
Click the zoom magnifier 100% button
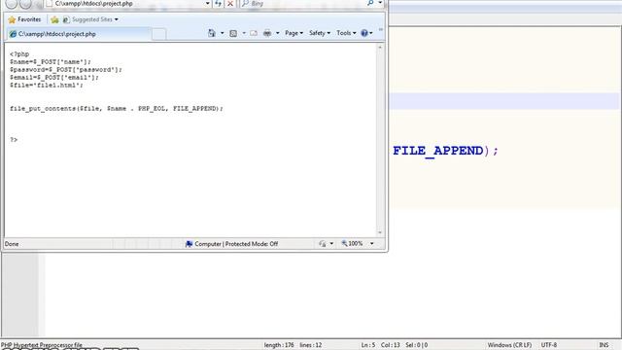pyautogui.click(x=352, y=244)
